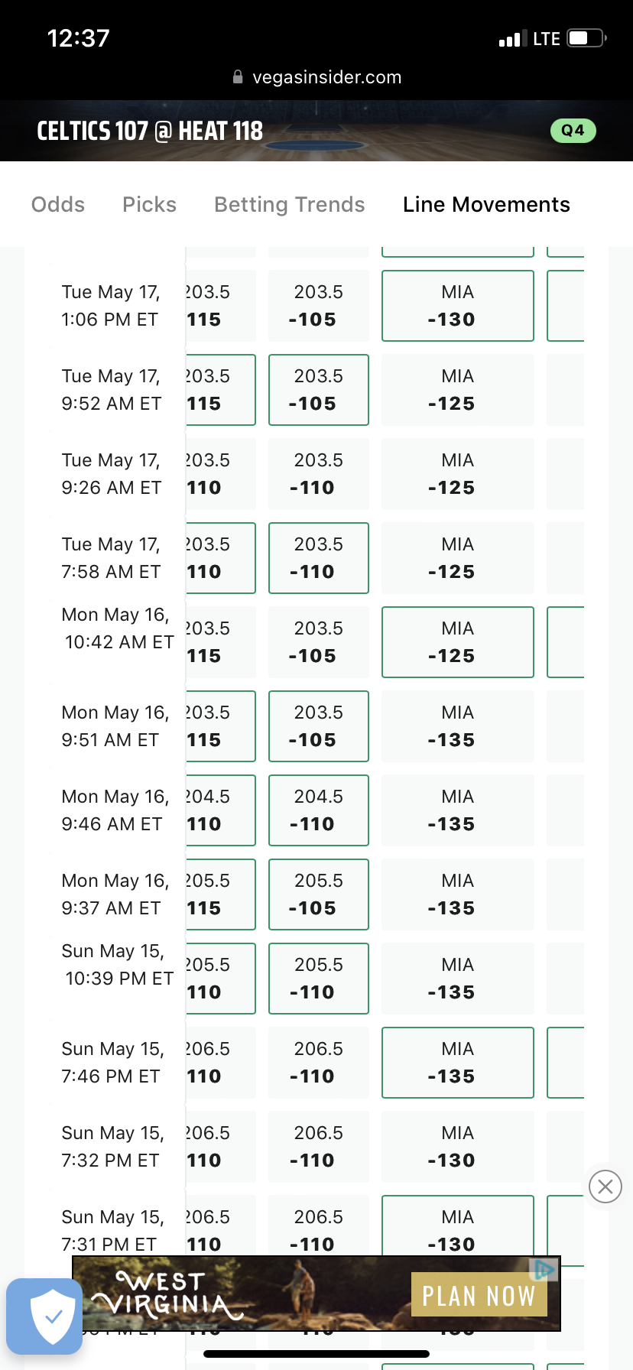Tap the Celtics 107 @ Heat 118 score header
This screenshot has width=633, height=1370.
pos(150,131)
